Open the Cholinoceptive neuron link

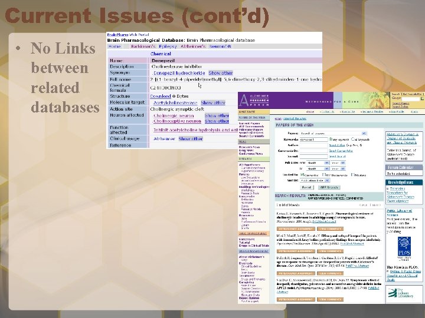pos(177,121)
